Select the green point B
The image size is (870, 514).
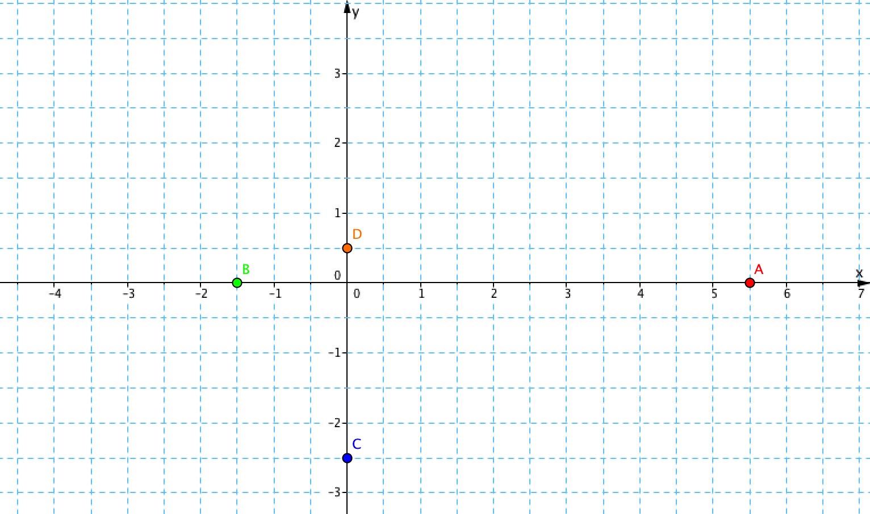237,283
